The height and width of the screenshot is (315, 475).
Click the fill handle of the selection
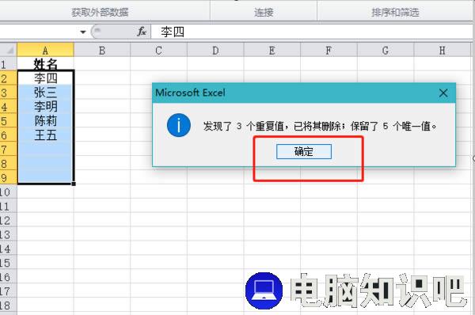click(x=74, y=184)
